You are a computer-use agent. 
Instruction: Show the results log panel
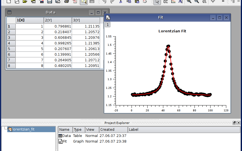pyautogui.click(x=92, y=1)
